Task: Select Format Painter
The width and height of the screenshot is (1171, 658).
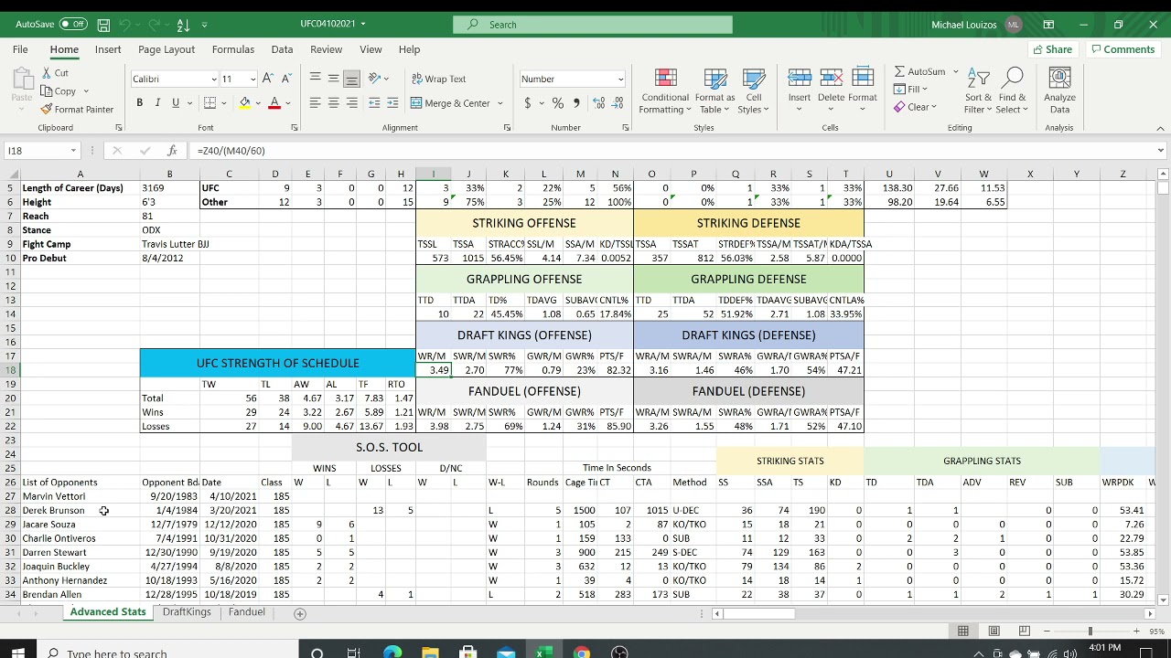Action: pos(77,110)
